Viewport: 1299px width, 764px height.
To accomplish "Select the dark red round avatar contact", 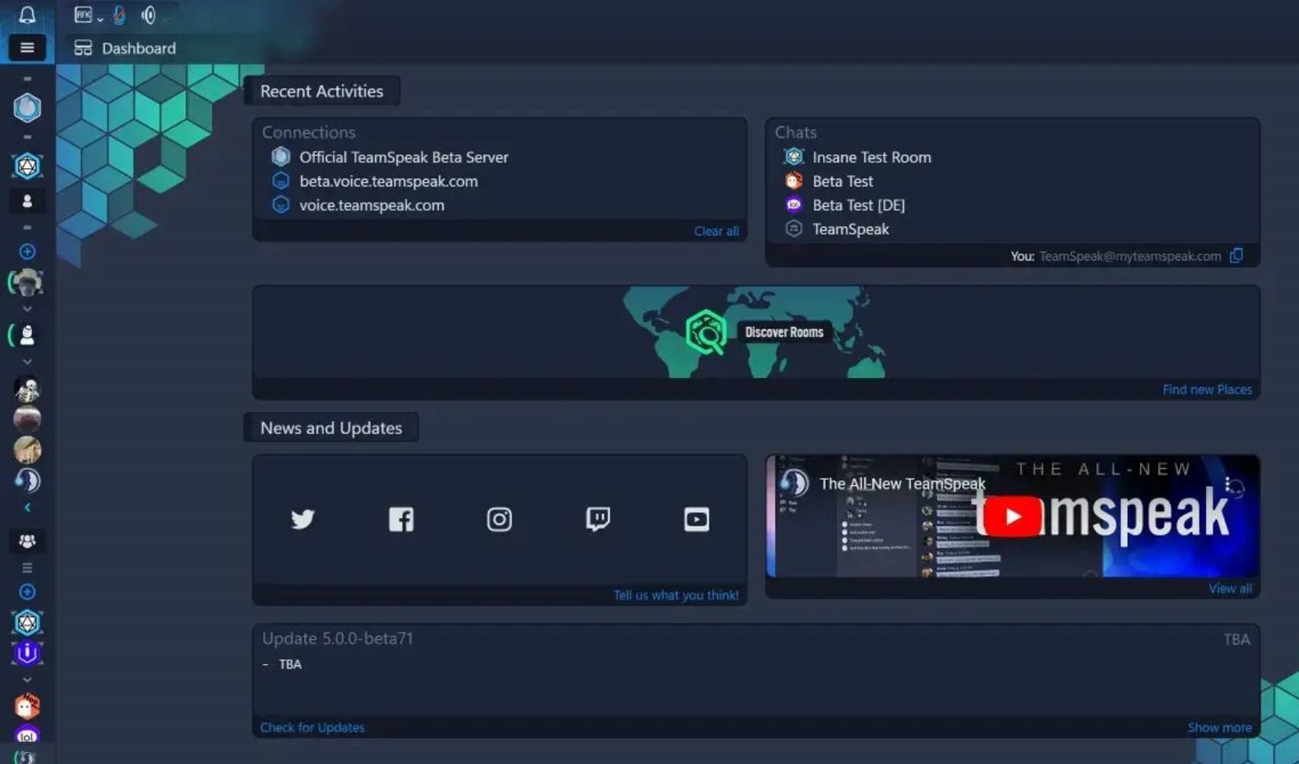I will 27,419.
